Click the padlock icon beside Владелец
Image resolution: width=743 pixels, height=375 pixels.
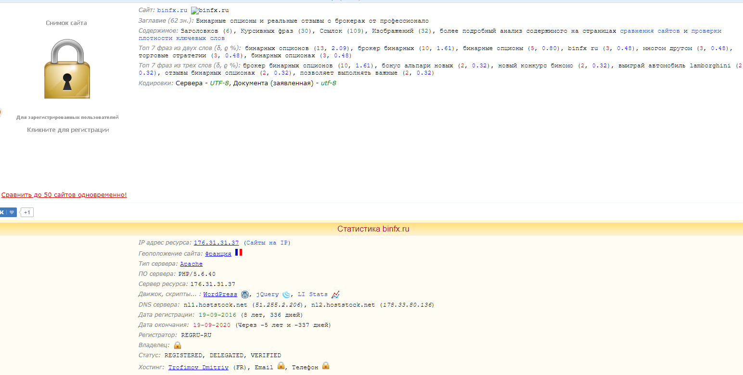pyautogui.click(x=178, y=345)
